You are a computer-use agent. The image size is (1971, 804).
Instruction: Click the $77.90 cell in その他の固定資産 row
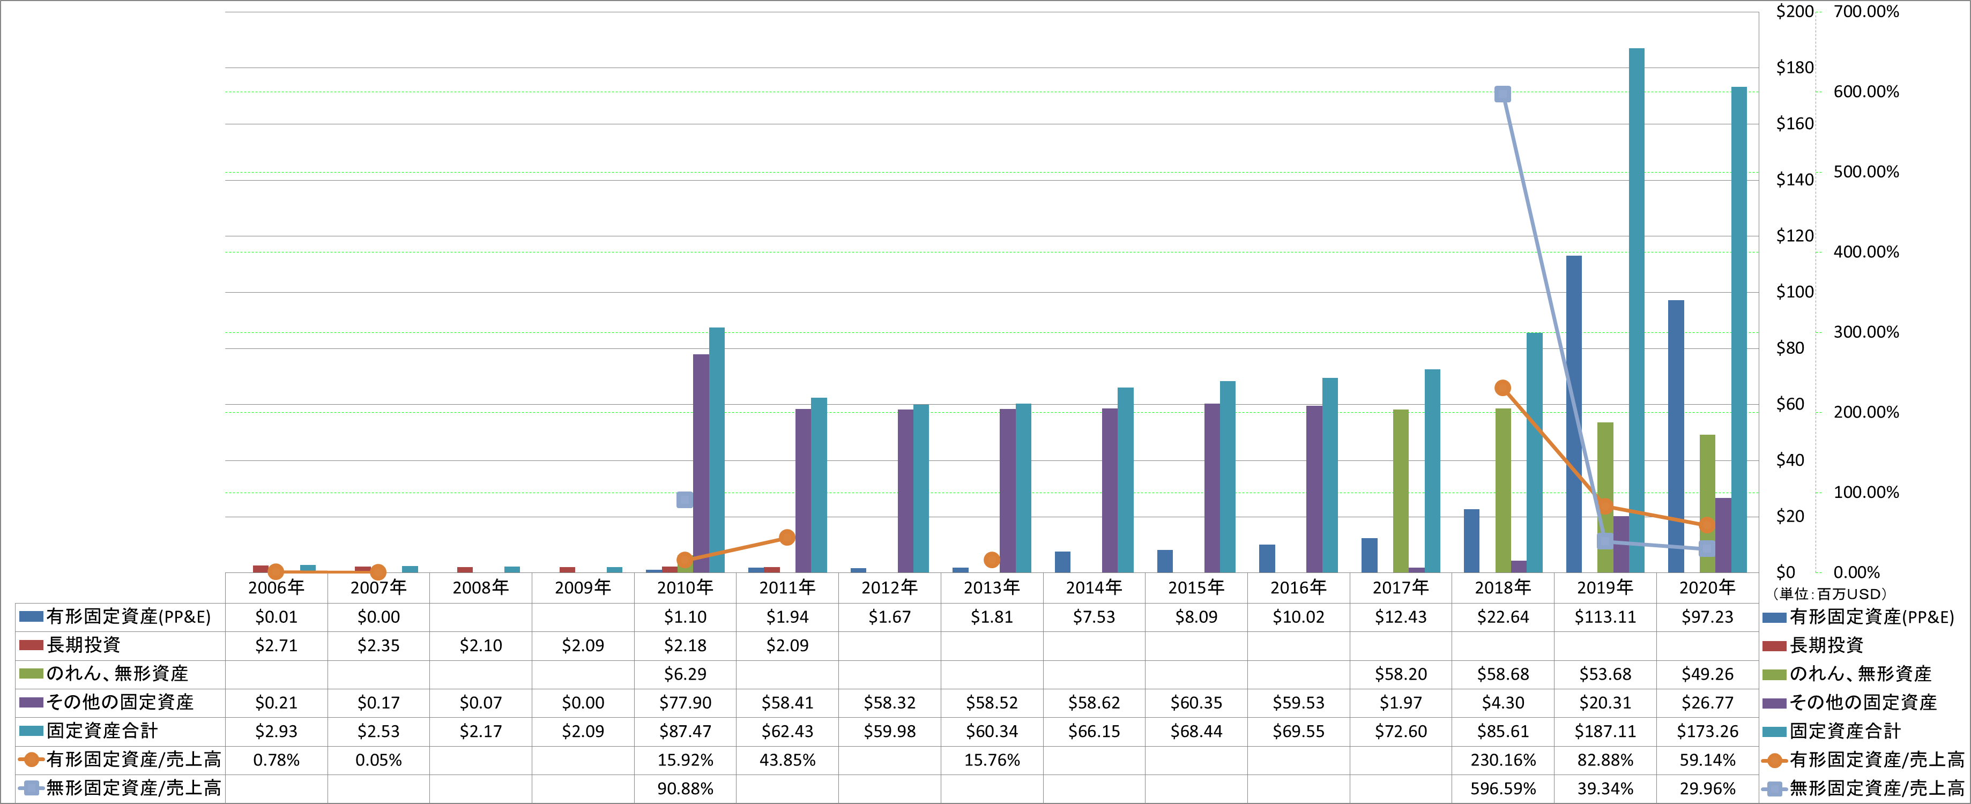coord(685,702)
